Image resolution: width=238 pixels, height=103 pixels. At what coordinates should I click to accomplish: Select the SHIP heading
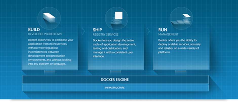(97, 30)
